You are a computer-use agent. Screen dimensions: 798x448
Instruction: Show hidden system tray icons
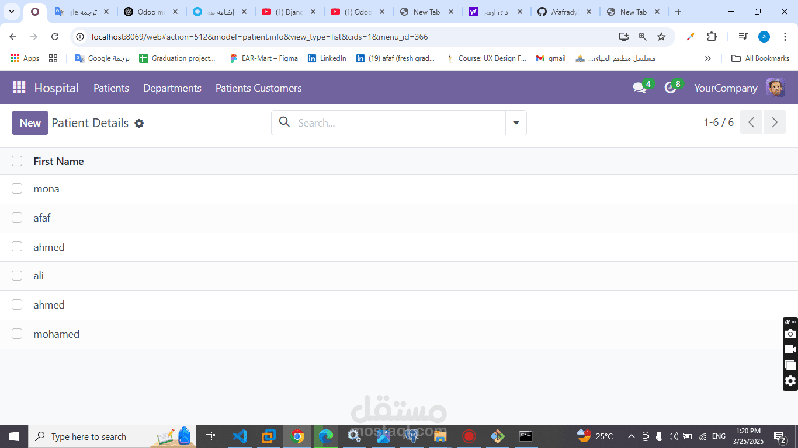632,436
